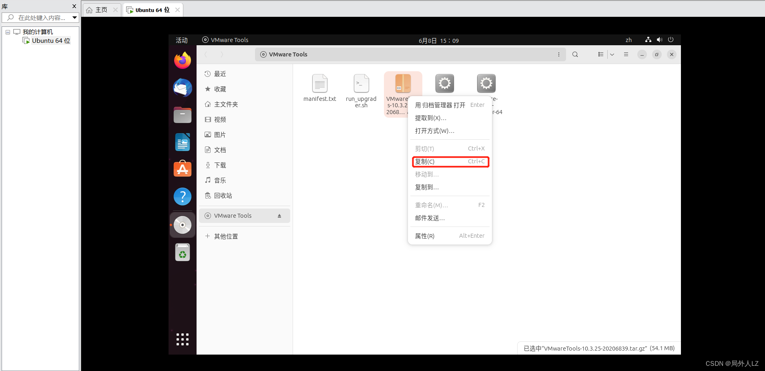The image size is (765, 371).
Task: Open Ubuntu Software store icon
Action: pyautogui.click(x=183, y=169)
